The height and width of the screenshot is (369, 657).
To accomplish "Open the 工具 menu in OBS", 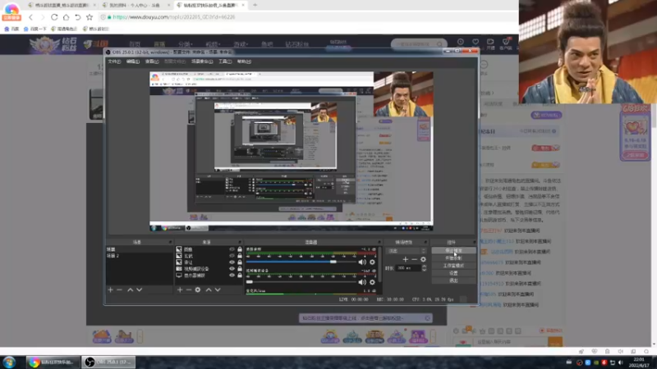I will point(225,61).
